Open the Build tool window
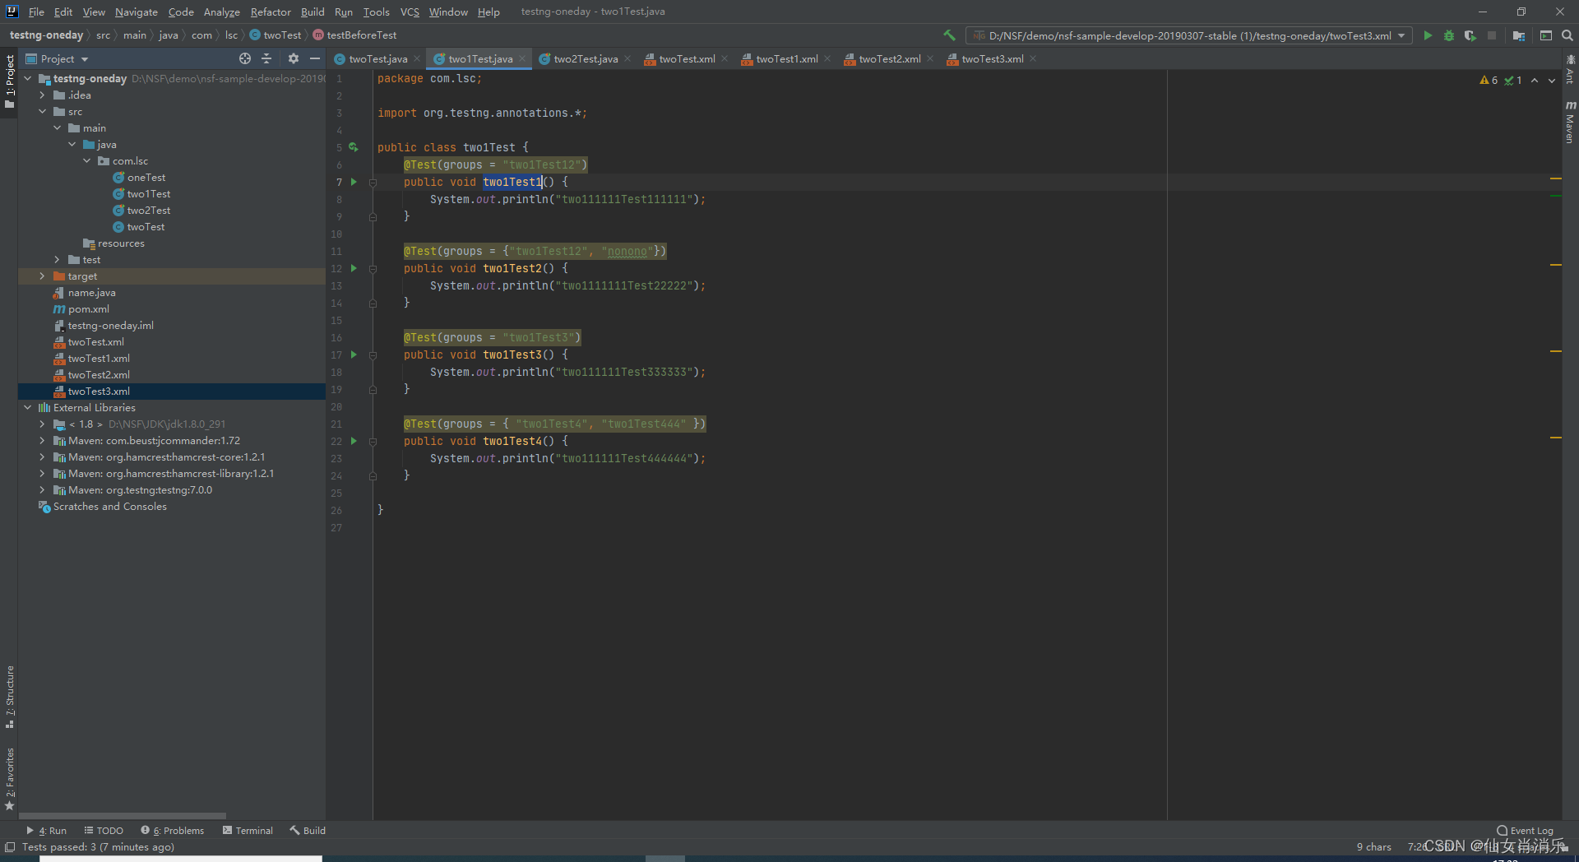Screen dimensions: 1579x862 [308, 830]
